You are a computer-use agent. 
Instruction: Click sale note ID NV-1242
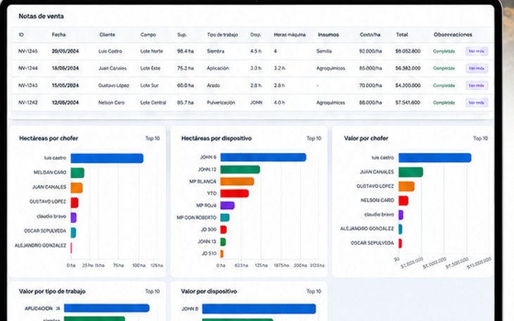[x=28, y=102]
